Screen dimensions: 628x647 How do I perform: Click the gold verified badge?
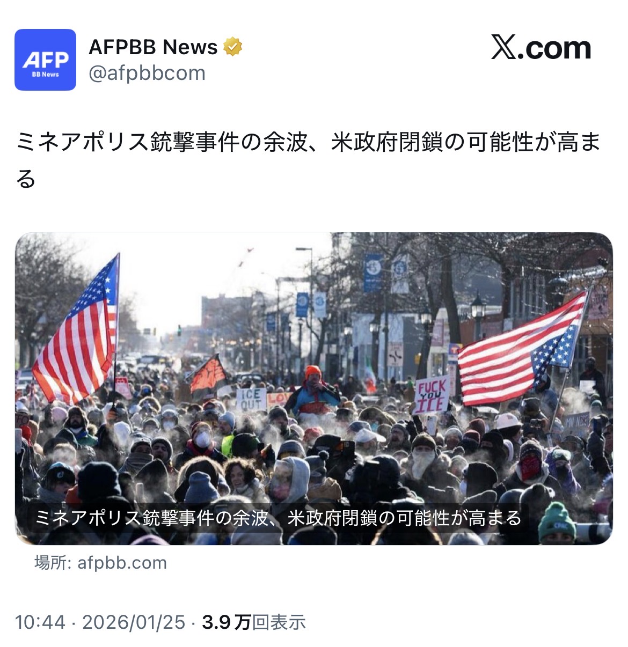point(232,47)
